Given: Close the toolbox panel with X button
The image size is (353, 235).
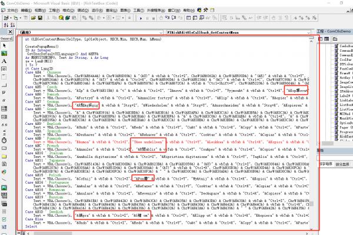Looking at the screenshot, I should coord(10,32).
